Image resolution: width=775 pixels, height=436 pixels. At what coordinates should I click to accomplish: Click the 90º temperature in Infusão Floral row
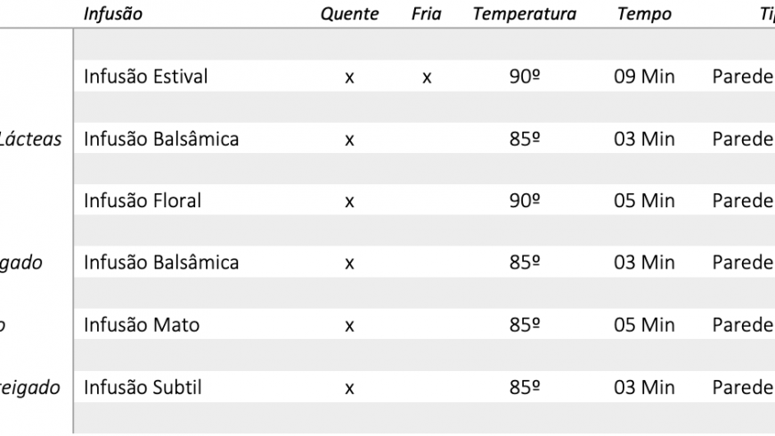(525, 201)
